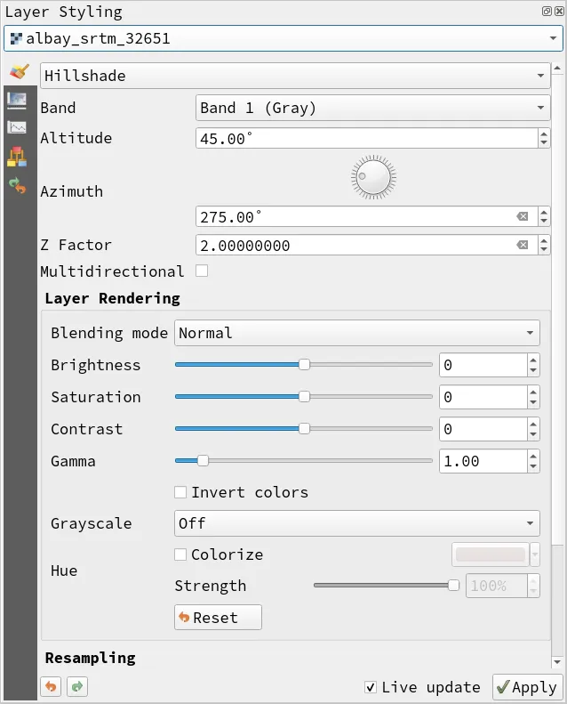The image size is (567, 704).
Task: Click the Saturation slider handle
Action: tap(304, 396)
